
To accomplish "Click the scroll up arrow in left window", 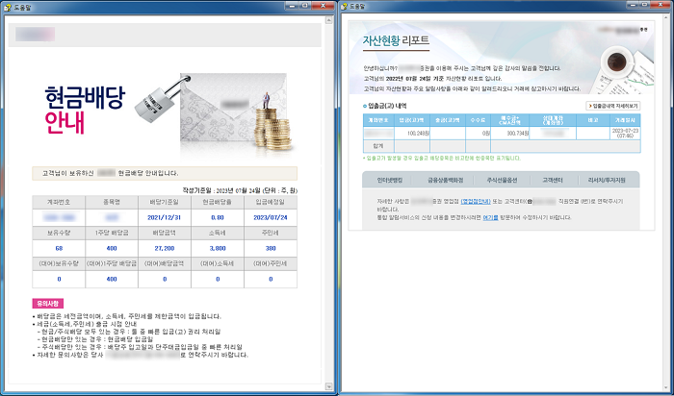I will [x=329, y=20].
